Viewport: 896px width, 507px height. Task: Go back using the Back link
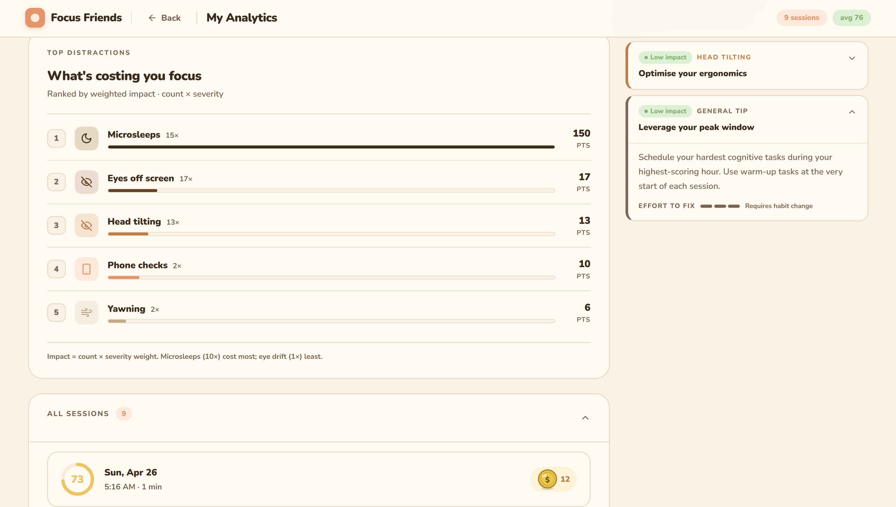[x=164, y=18]
